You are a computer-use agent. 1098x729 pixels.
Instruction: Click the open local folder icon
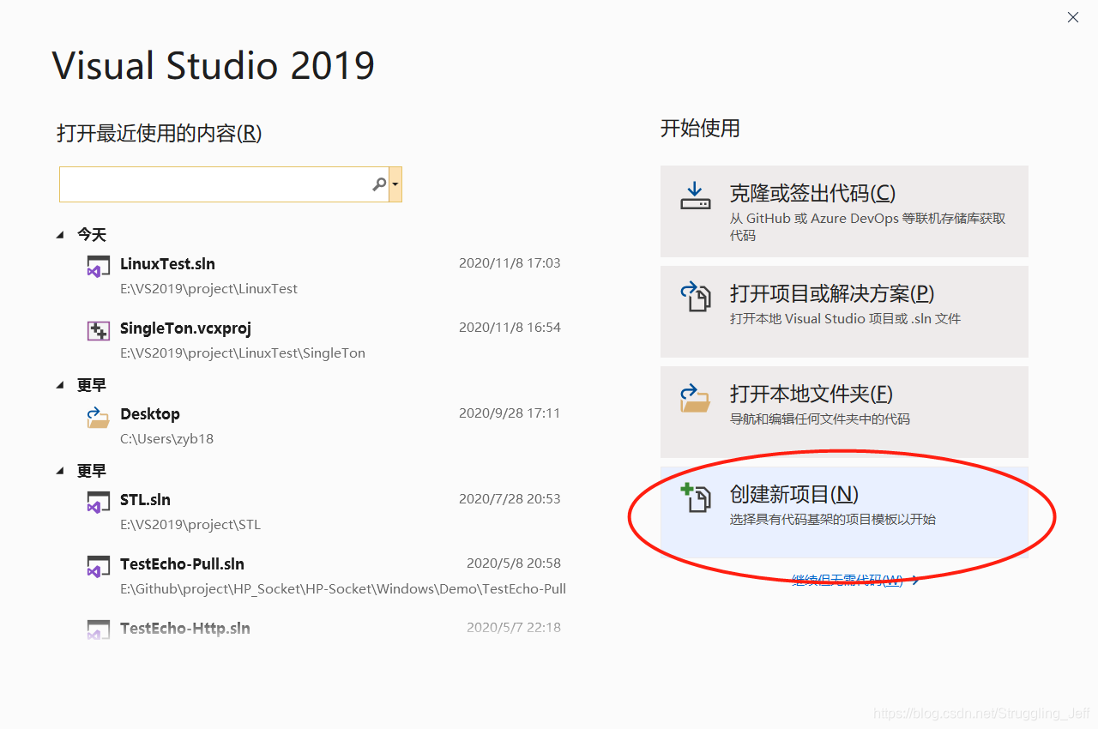696,397
